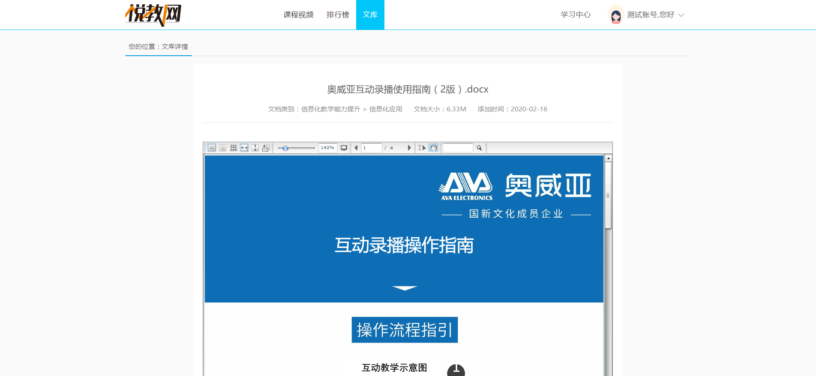
Task: Click the magnifier search icon
Action: click(480, 148)
